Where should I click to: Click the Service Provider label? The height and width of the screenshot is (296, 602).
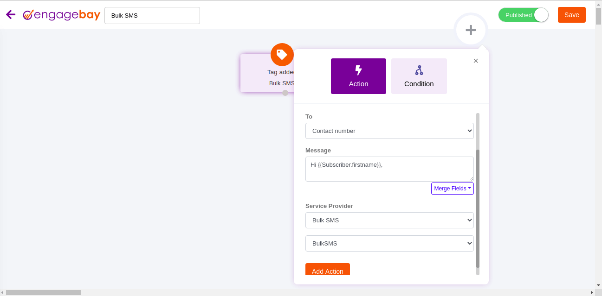[x=329, y=206]
